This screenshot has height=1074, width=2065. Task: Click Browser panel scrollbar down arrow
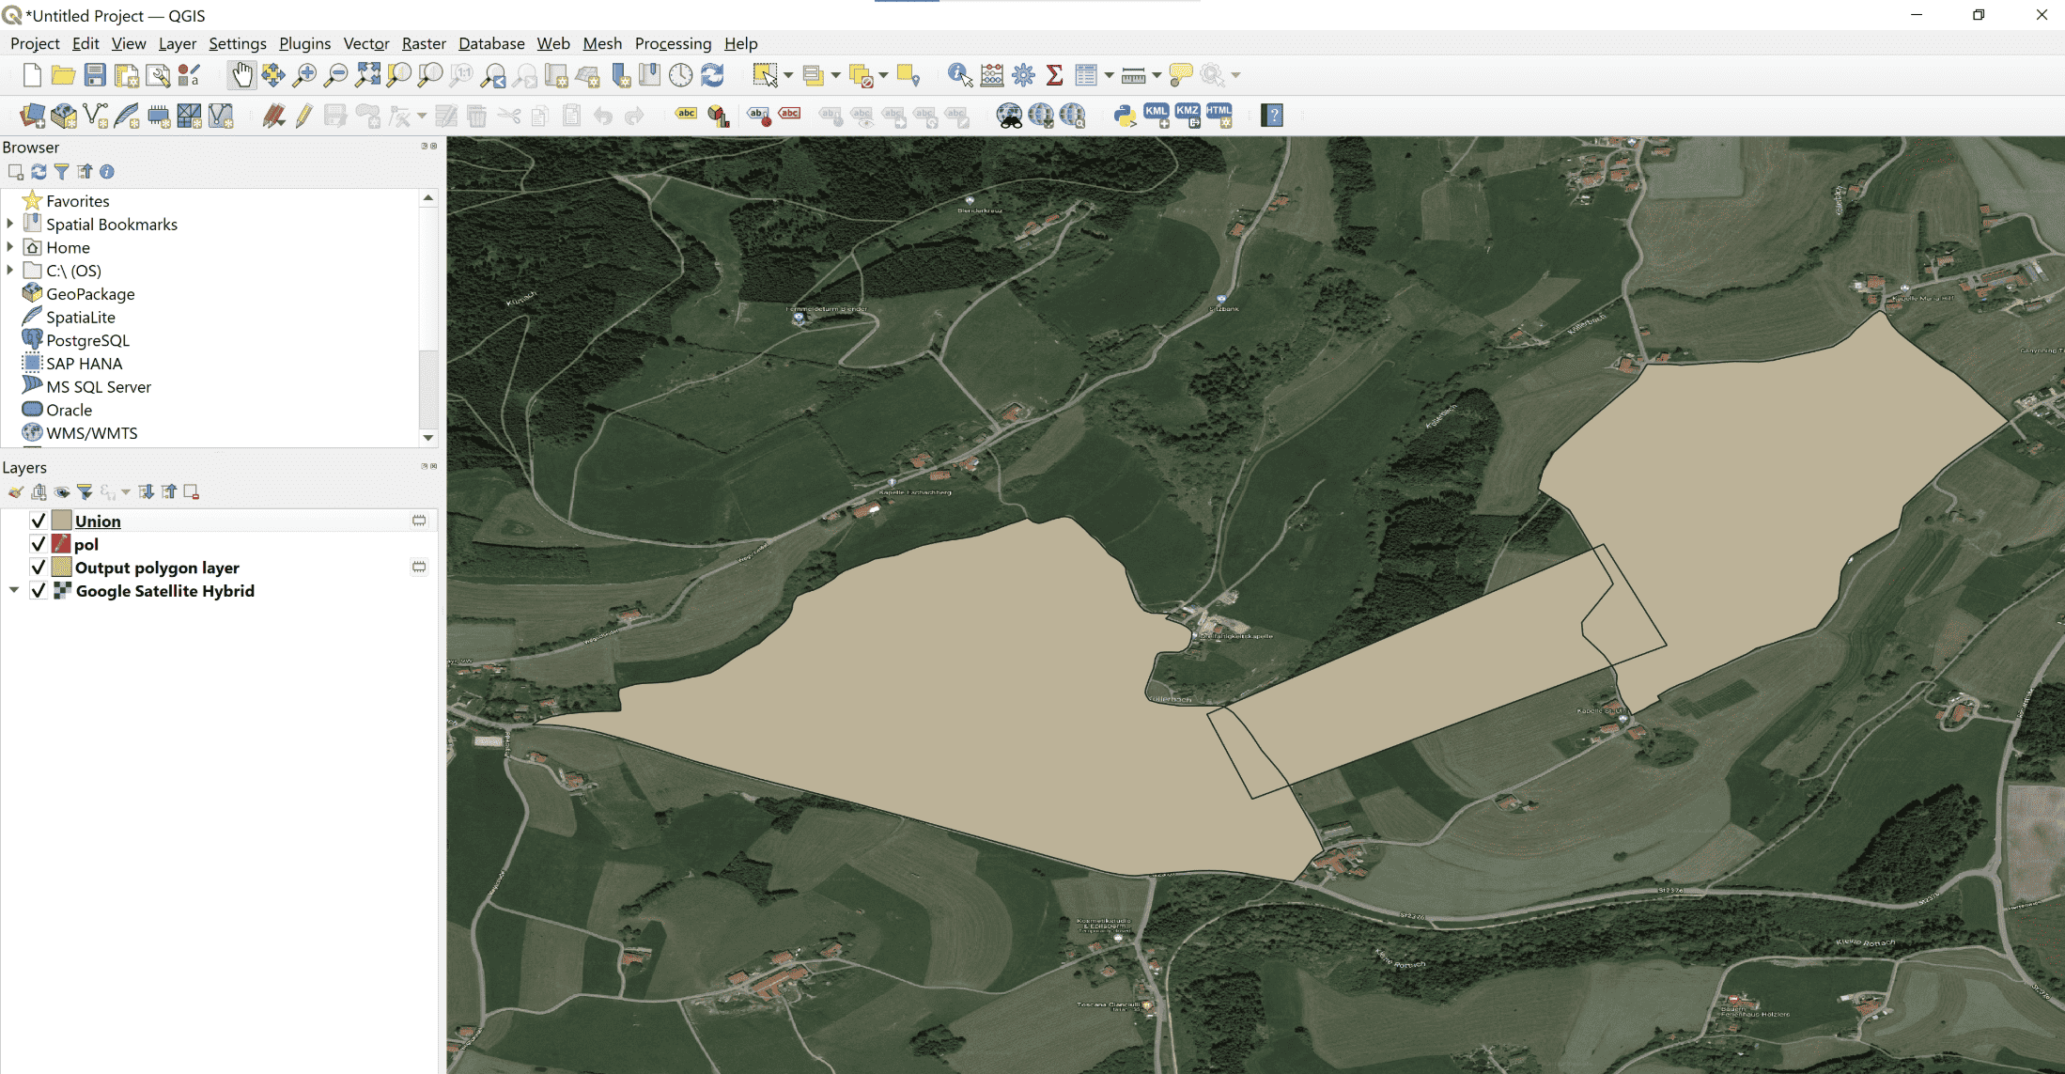click(428, 438)
